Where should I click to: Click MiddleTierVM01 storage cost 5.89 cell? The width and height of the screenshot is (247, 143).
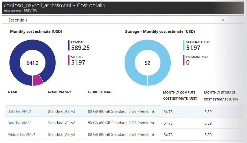point(209,135)
